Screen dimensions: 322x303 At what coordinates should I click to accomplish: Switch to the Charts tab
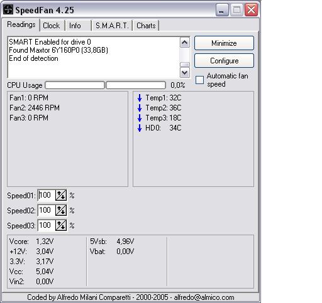146,26
